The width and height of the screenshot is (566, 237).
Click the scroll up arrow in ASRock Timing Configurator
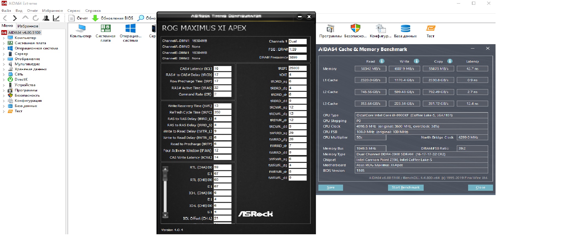click(165, 169)
